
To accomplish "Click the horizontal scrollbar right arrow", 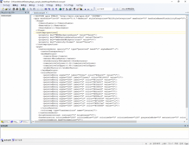I will (x=184, y=122).
